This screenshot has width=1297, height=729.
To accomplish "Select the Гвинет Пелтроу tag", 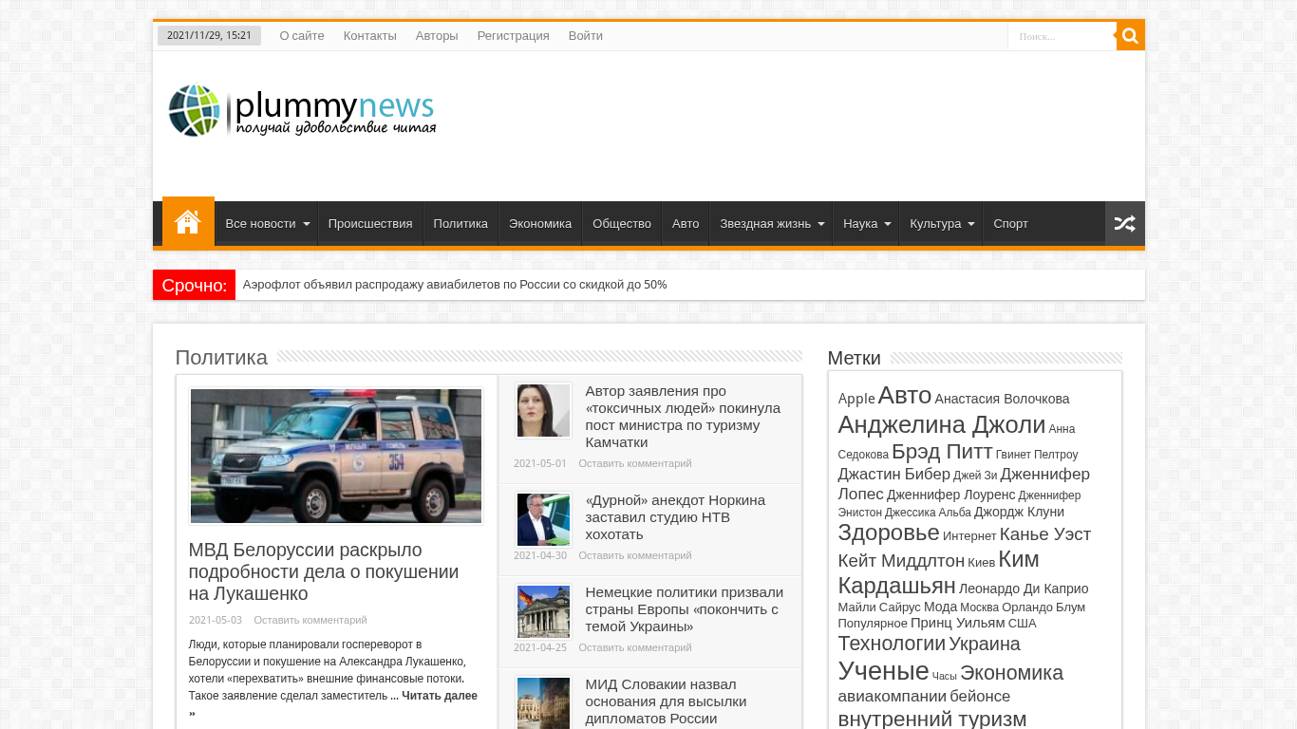I will tap(1037, 455).
